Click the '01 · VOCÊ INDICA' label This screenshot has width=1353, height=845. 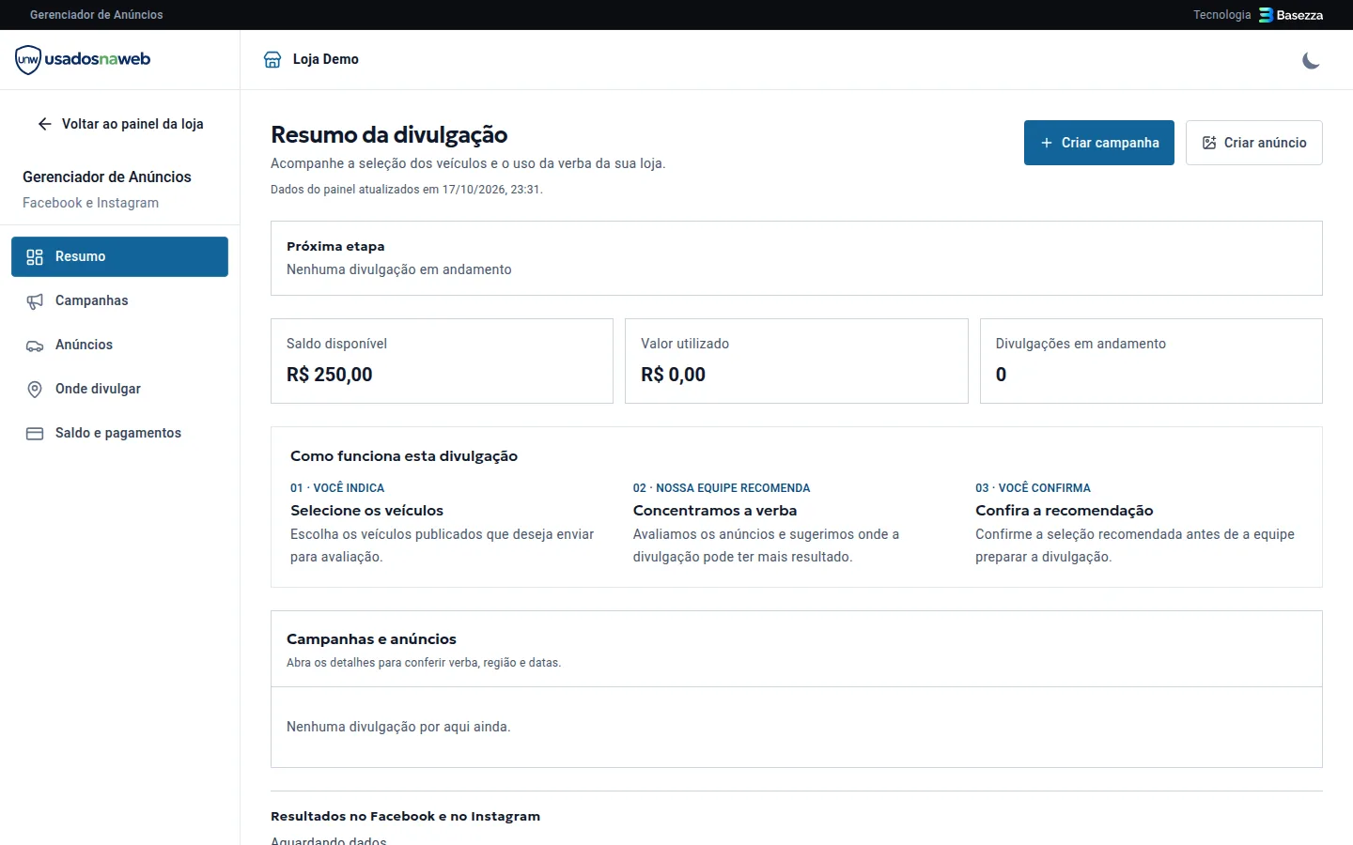point(337,488)
